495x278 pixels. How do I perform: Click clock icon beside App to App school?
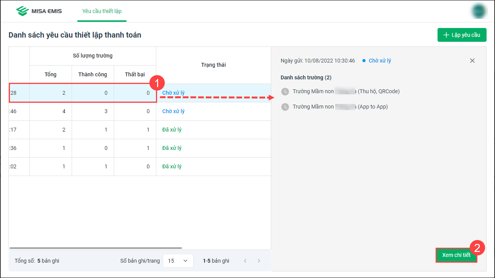point(285,107)
